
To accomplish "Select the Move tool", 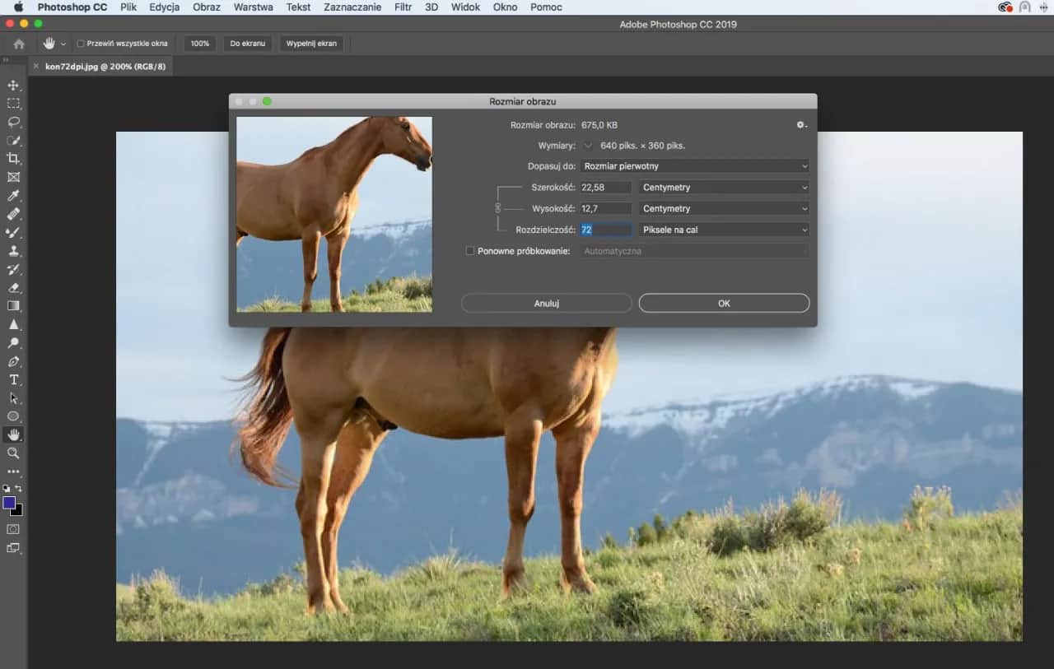I will coord(12,84).
